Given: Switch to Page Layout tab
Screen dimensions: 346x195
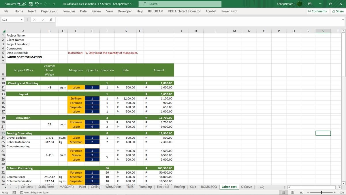Looking at the screenshot, I should click(x=49, y=11).
